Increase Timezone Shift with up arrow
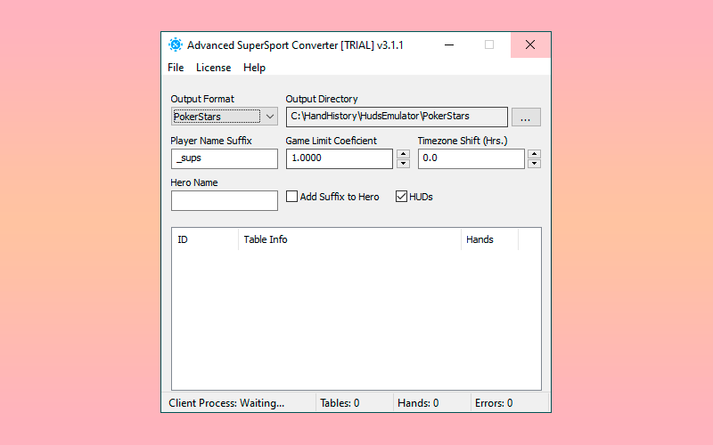The image size is (713, 445). pos(534,154)
